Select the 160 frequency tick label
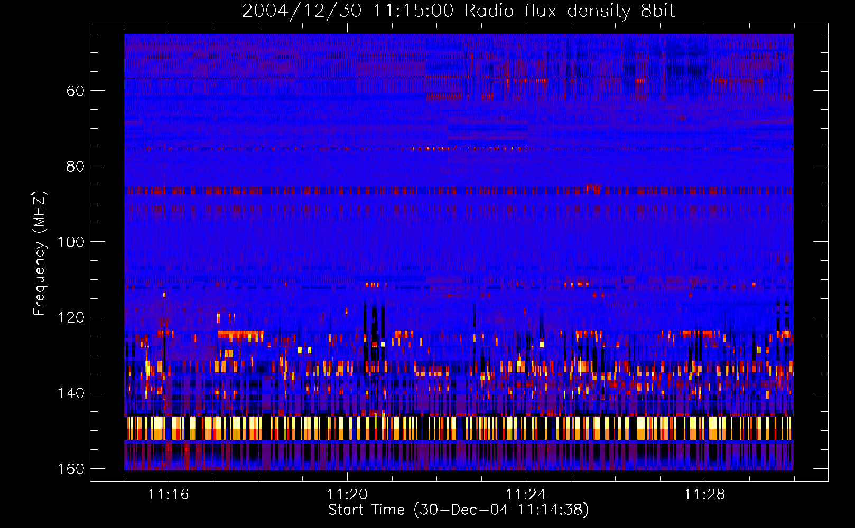The width and height of the screenshot is (855, 528). point(71,469)
